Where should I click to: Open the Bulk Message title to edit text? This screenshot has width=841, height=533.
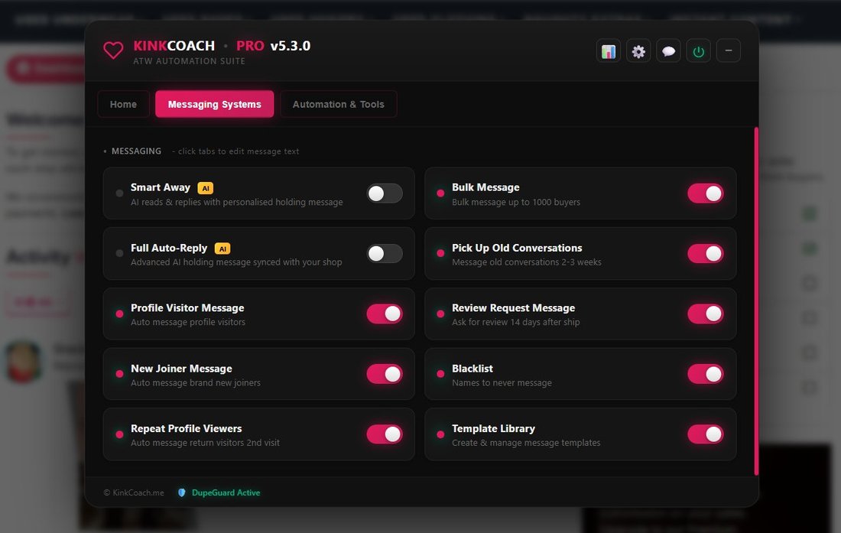[485, 187]
